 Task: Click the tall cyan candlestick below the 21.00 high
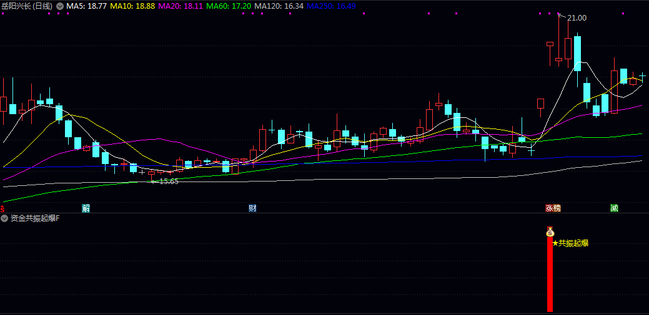(x=577, y=54)
